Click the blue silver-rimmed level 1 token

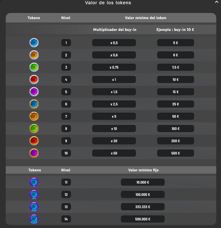[x=34, y=43]
